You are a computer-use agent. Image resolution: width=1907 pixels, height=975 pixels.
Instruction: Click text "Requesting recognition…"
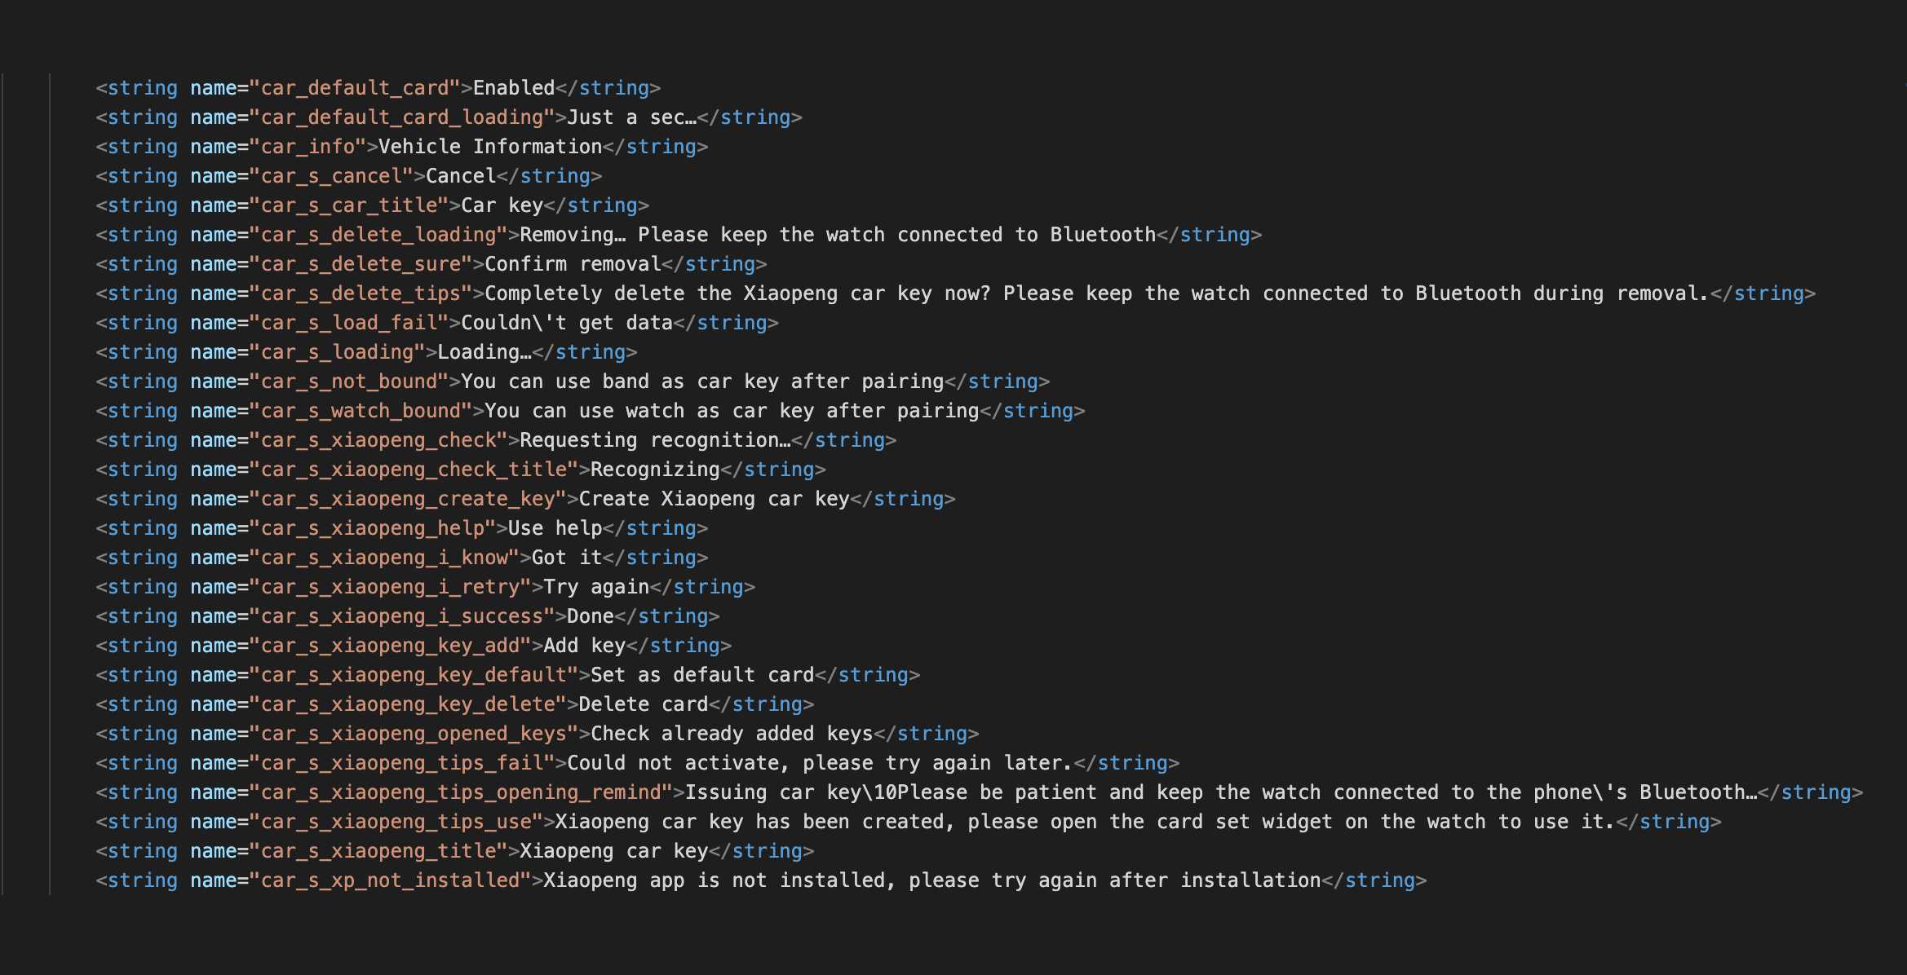(x=656, y=440)
